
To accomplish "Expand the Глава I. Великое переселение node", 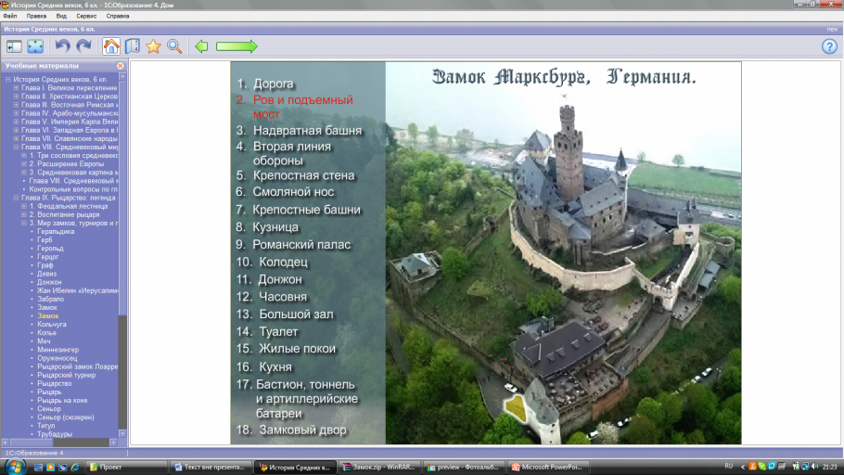I will tap(16, 87).
